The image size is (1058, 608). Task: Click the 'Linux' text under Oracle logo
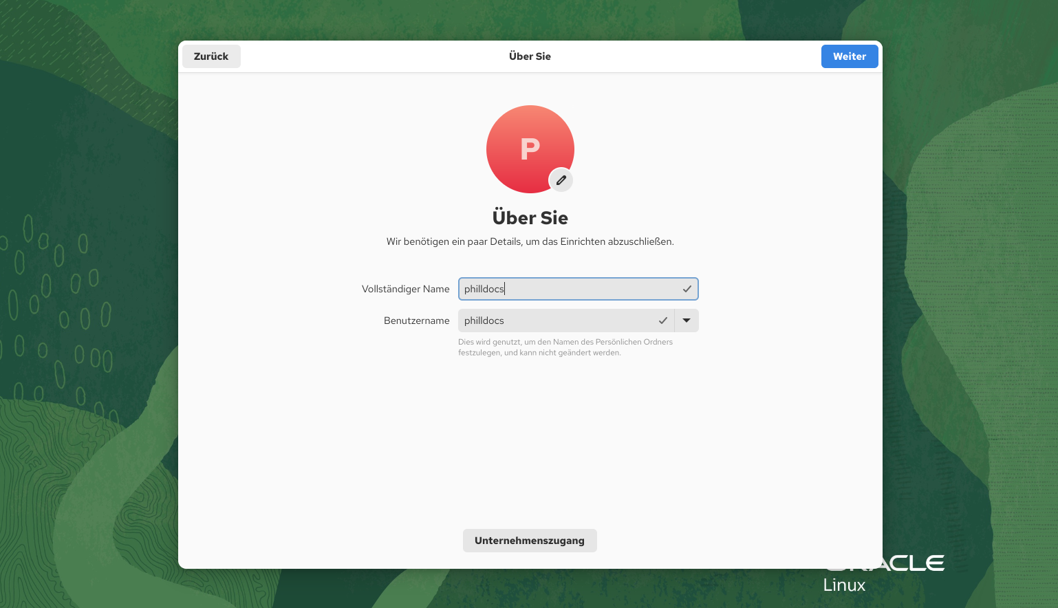pos(844,585)
